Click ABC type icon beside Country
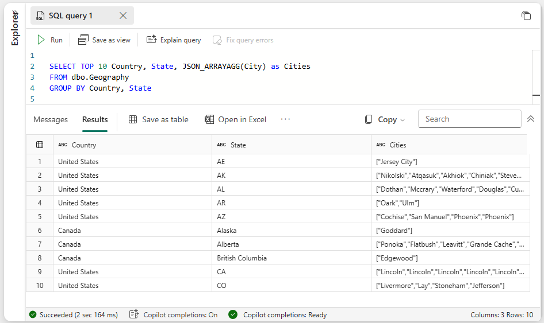The height and width of the screenshot is (323, 544). 63,145
